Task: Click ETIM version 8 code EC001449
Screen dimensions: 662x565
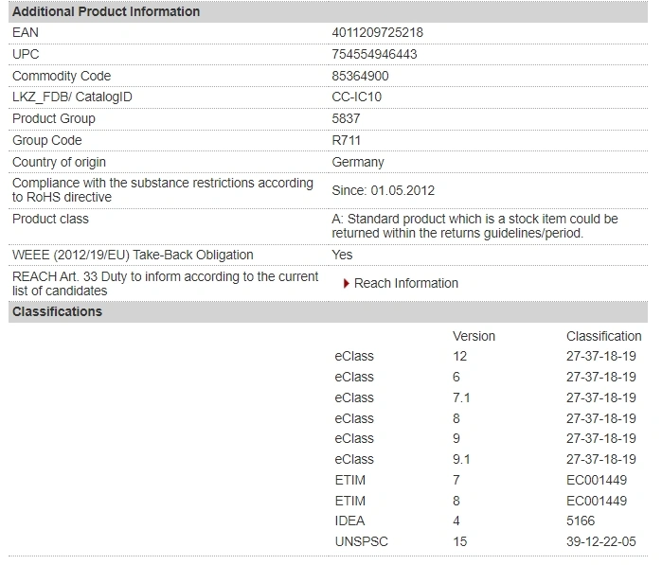Action: 597,501
